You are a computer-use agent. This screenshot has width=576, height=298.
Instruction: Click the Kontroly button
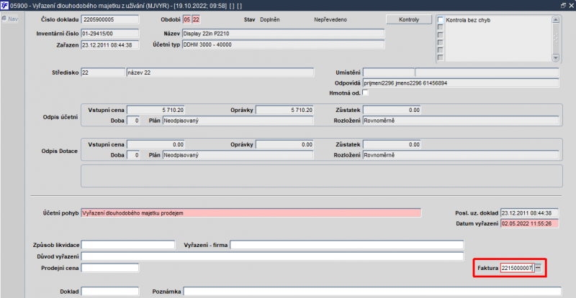409,19
